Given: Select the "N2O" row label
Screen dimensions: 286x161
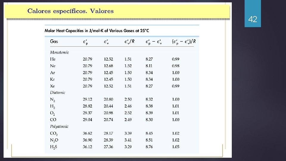Looking at the screenshot, I should pyautogui.click(x=54, y=140).
